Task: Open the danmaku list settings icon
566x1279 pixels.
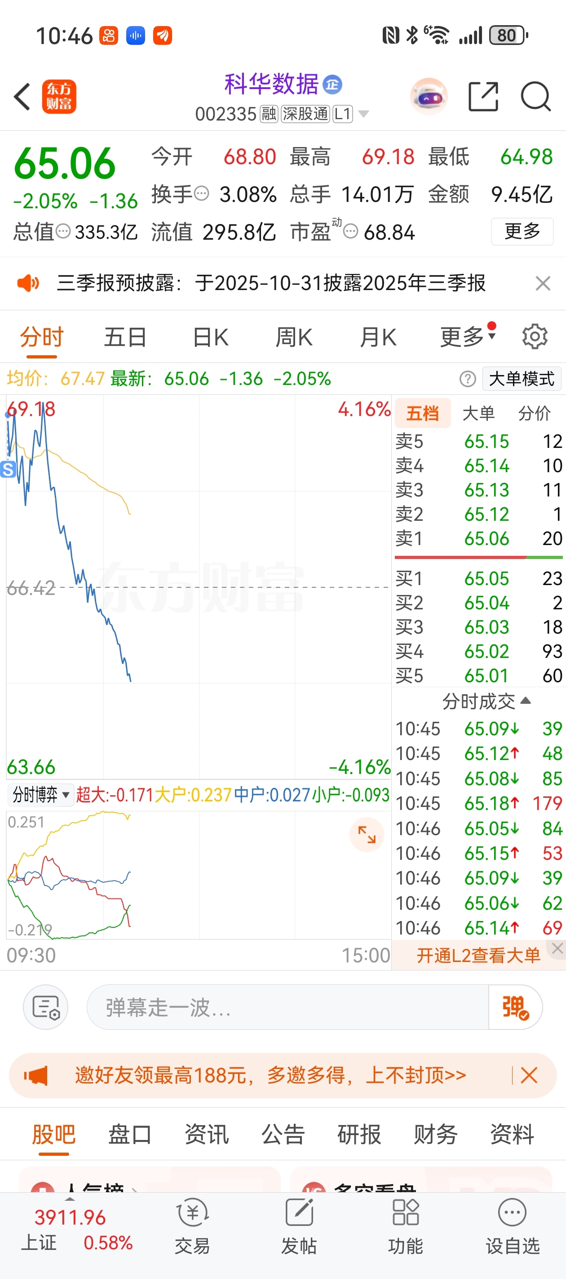Action: 46,1007
